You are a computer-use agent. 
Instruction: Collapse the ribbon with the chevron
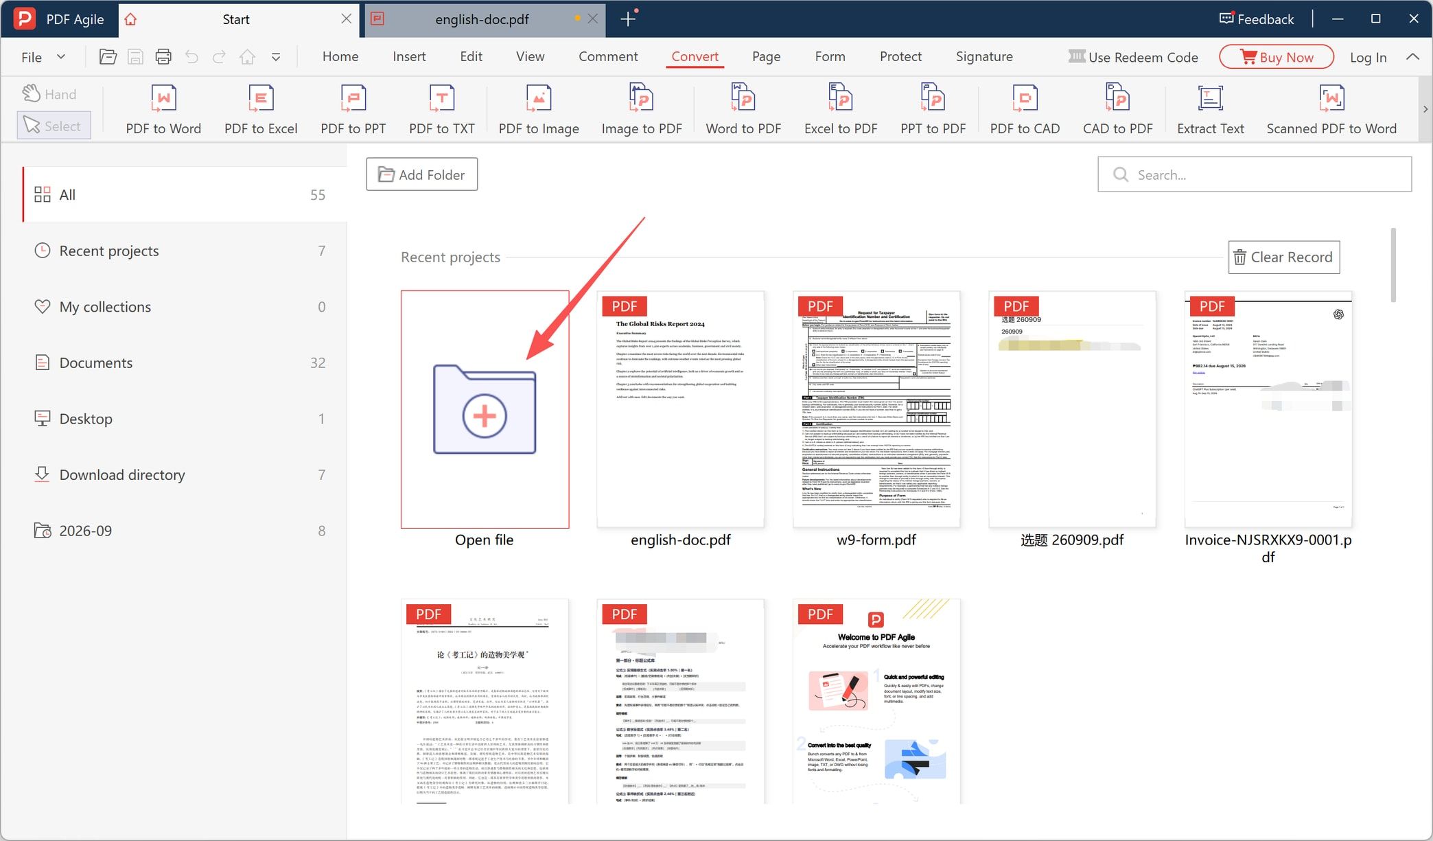pos(1412,57)
